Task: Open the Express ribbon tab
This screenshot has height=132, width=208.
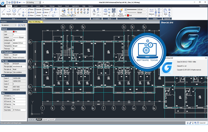Action: 91,6
